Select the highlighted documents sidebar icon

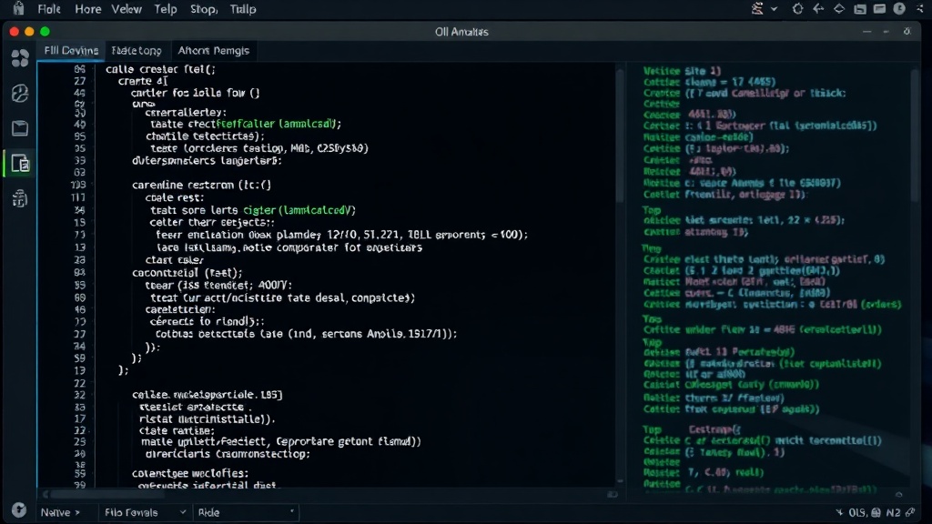(20, 164)
